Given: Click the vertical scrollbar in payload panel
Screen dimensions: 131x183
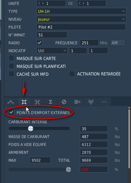Looking at the screenshot, I should pos(129,138).
